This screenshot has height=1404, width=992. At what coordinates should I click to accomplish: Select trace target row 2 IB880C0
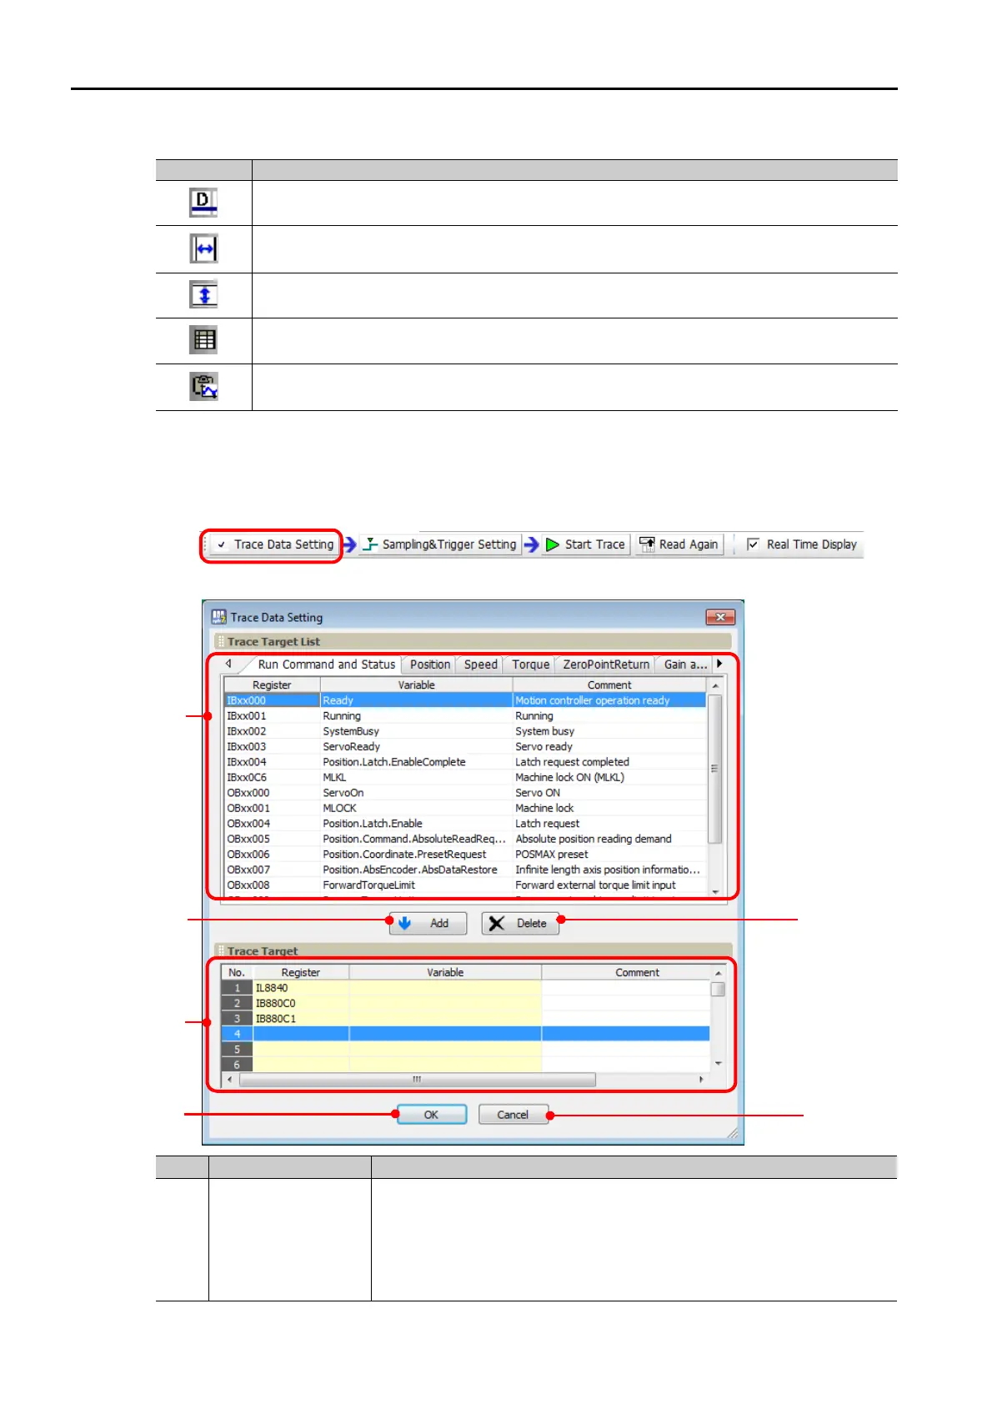pos(465,1003)
